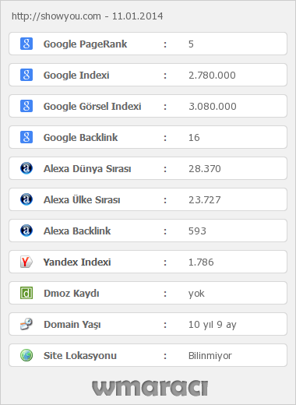Screen dimensions: 296x405
Task: Click the Bilinmiyor location value
Action: 210,356
